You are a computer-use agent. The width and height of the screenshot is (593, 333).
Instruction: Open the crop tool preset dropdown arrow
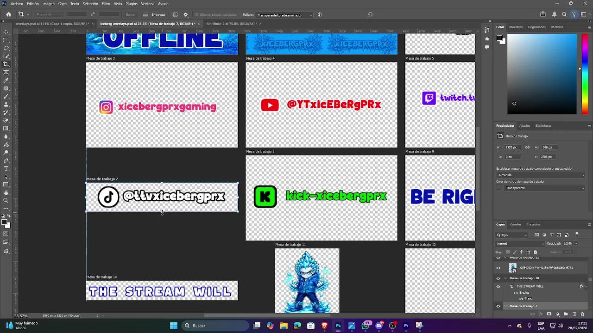[28, 14]
